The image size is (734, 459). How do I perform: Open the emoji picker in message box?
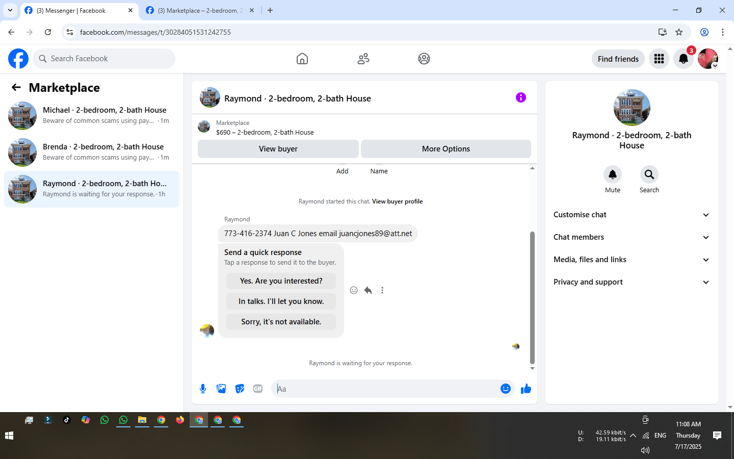tap(505, 389)
